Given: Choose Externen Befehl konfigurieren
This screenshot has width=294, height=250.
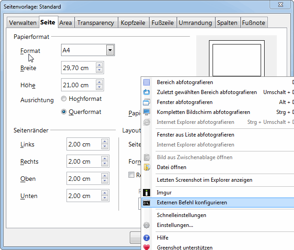Looking at the screenshot, I should pyautogui.click(x=218, y=203).
